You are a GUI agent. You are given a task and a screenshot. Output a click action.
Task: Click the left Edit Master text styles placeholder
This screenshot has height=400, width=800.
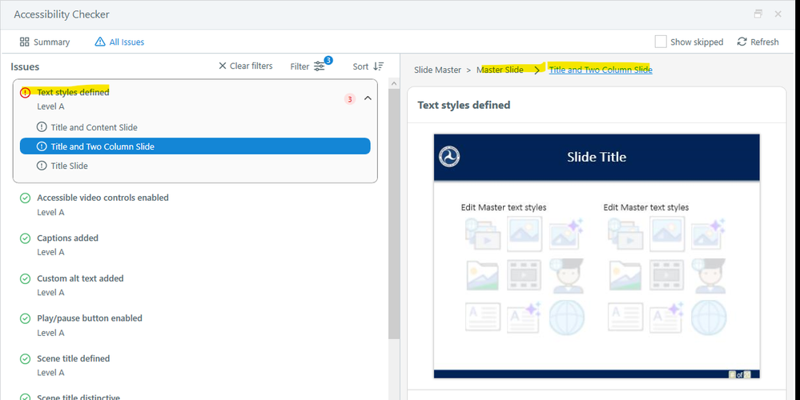[504, 207]
